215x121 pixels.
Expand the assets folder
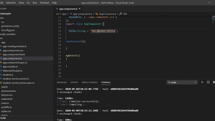click(x=4, y=87)
